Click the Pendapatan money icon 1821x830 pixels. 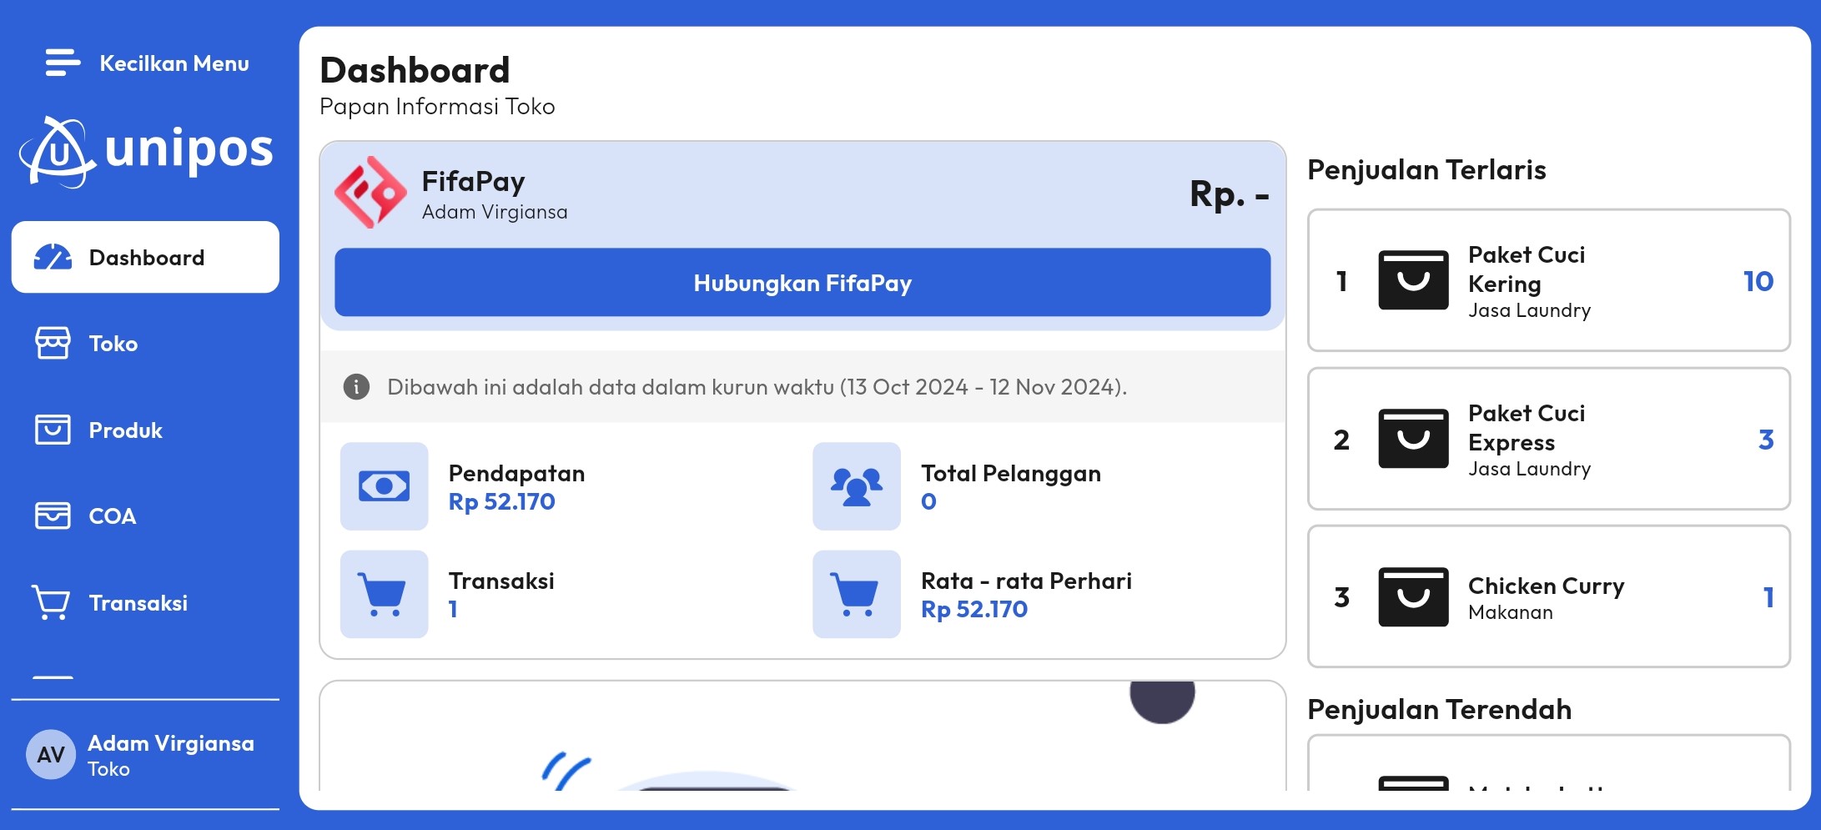pos(384,486)
